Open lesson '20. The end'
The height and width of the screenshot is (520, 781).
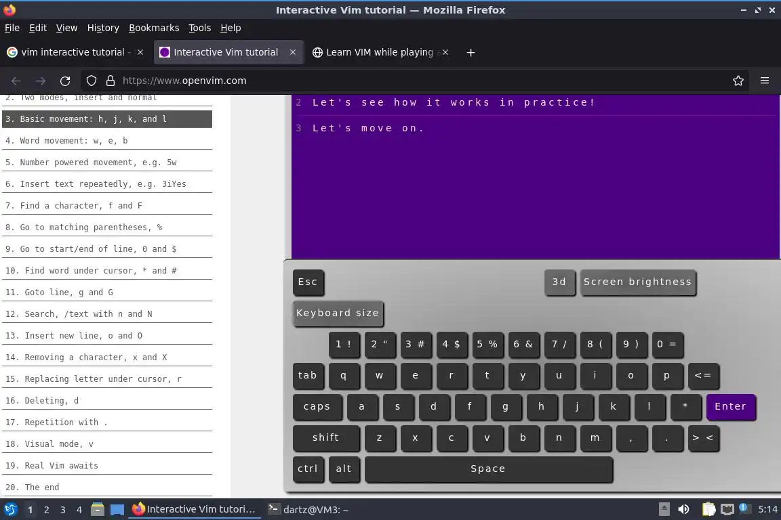107,487
